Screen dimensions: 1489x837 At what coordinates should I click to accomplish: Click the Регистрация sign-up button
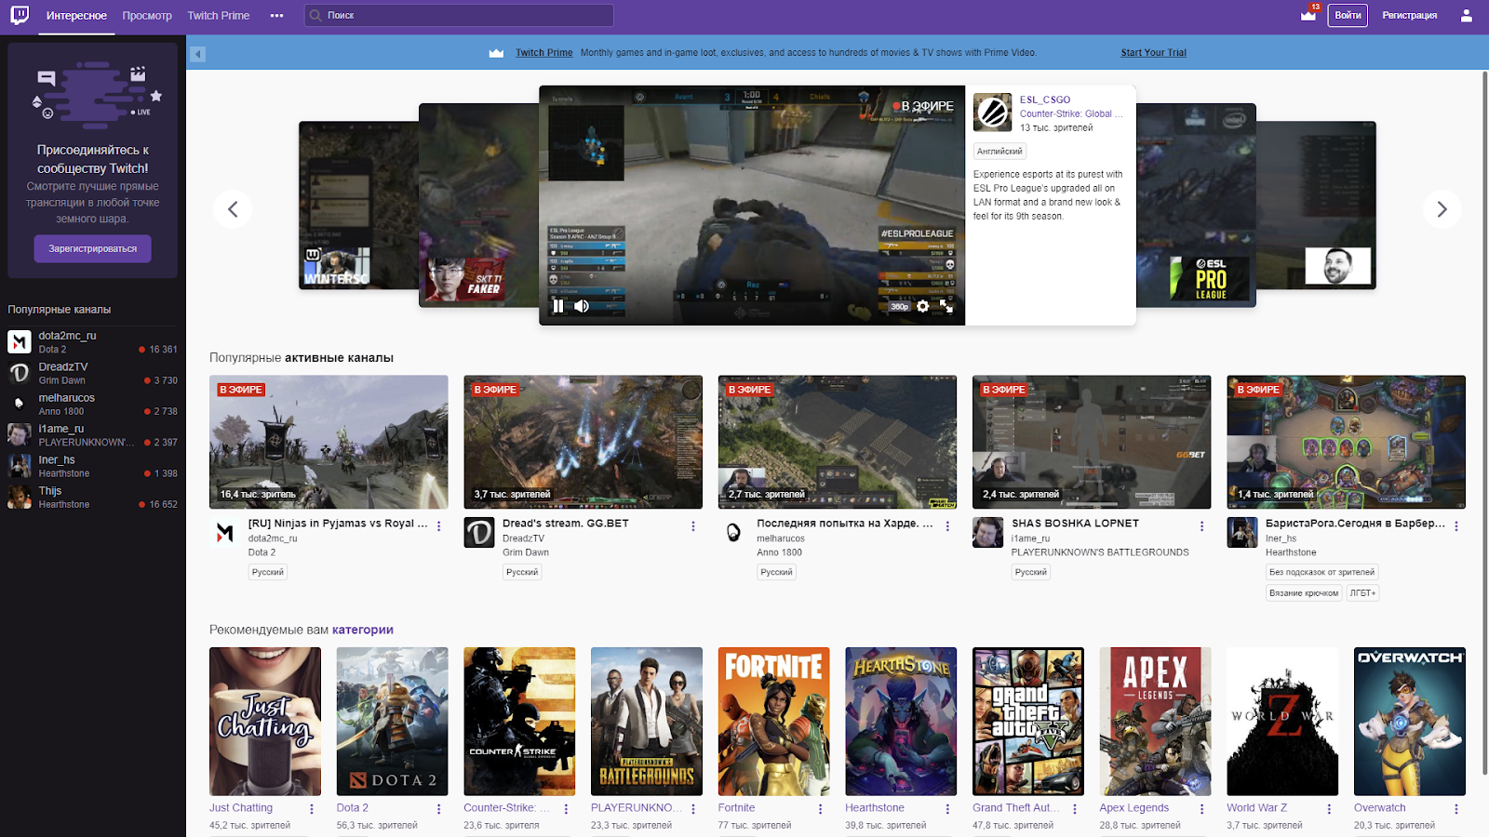pyautogui.click(x=1410, y=16)
